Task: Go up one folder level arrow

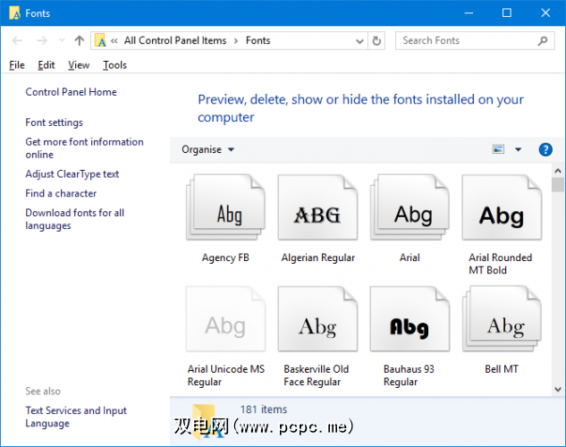Action: point(80,40)
